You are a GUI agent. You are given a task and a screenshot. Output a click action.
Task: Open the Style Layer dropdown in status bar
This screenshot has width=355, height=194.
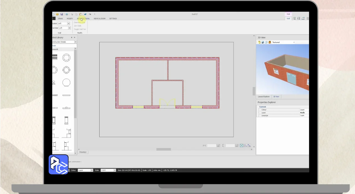(x=114, y=170)
